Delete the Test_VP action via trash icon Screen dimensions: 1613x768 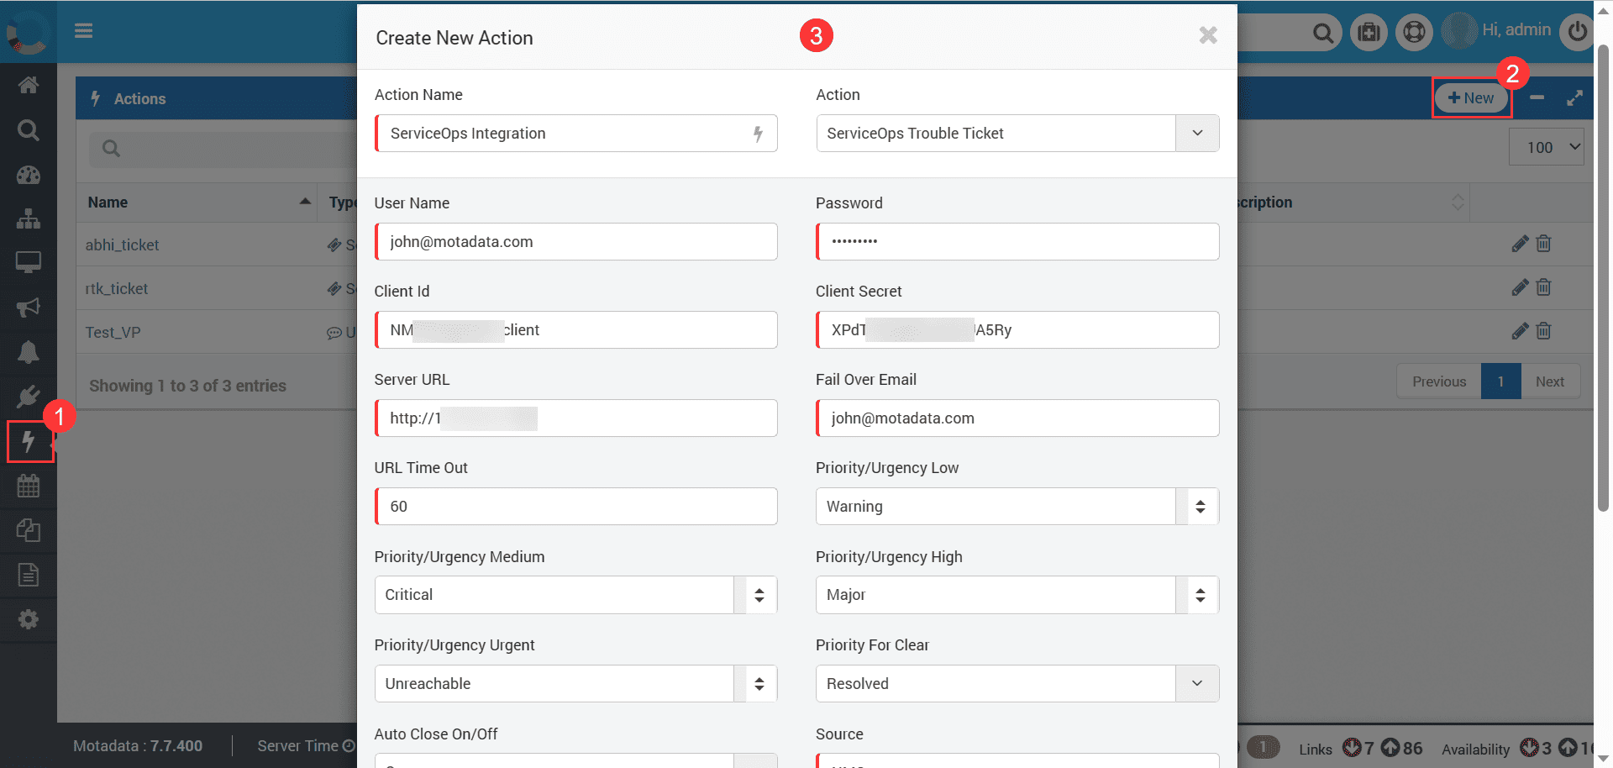[1543, 331]
